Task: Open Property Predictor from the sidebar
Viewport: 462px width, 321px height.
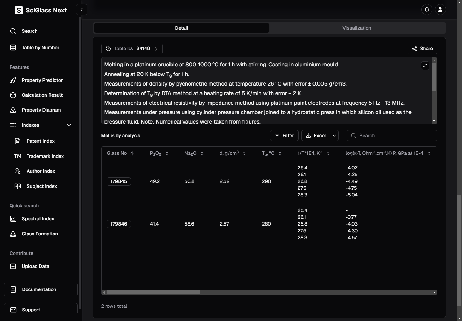Action: [42, 80]
